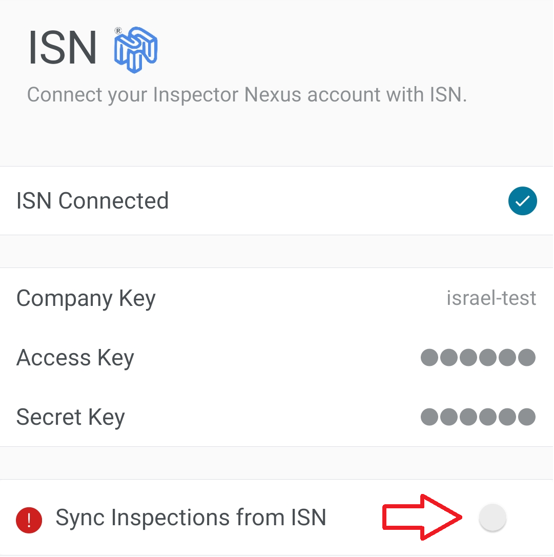This screenshot has height=557, width=554.
Task: Select the last masked dot of Secret Key
Action: point(527,417)
